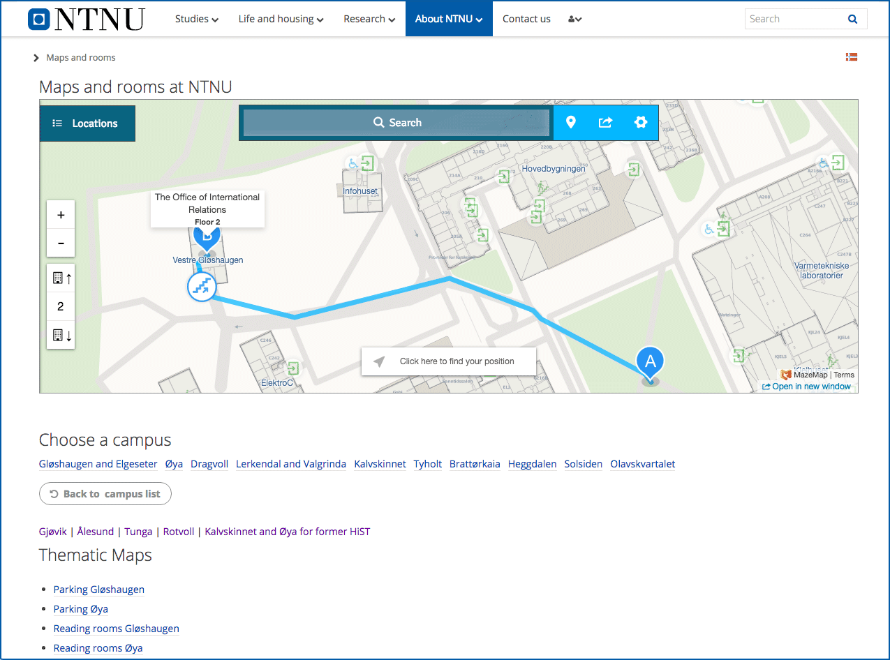Viewport: 890px width, 660px height.
Task: Switch language via the Norwegian flag icon
Action: click(x=851, y=57)
